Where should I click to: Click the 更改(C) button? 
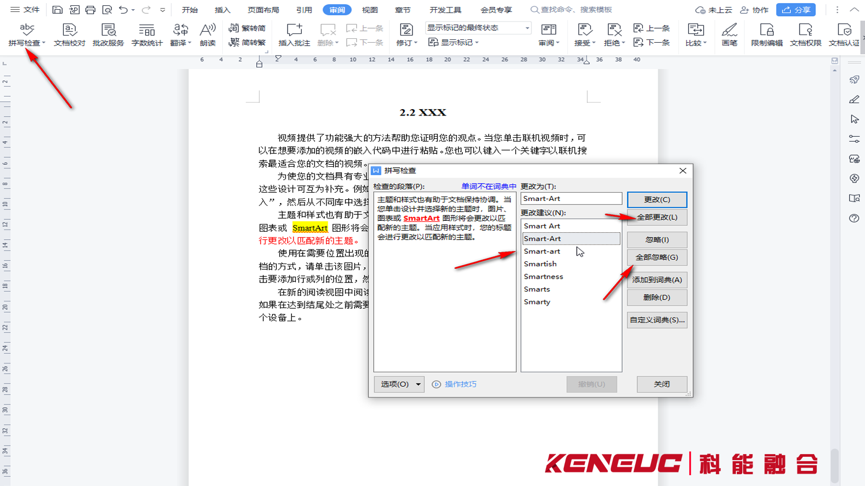click(657, 199)
